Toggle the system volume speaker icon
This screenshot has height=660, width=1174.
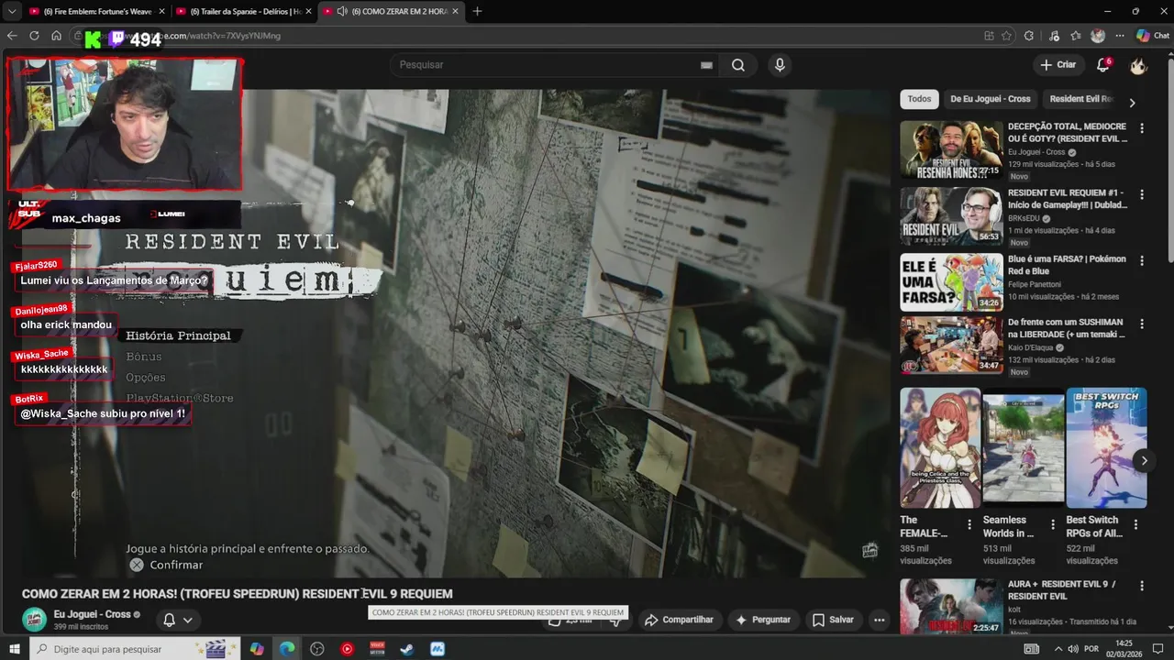click(x=1071, y=649)
